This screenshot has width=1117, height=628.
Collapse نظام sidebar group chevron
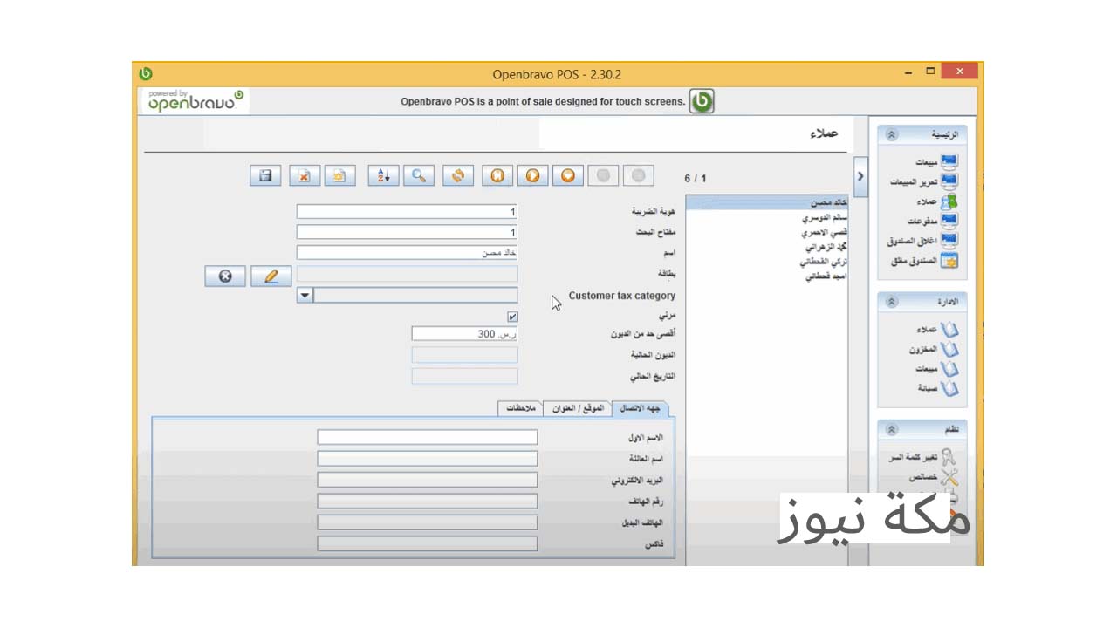click(891, 430)
